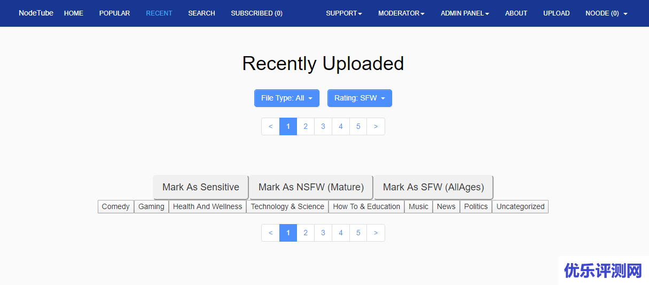Go to the HOME nav item
The height and width of the screenshot is (285, 649).
click(74, 13)
